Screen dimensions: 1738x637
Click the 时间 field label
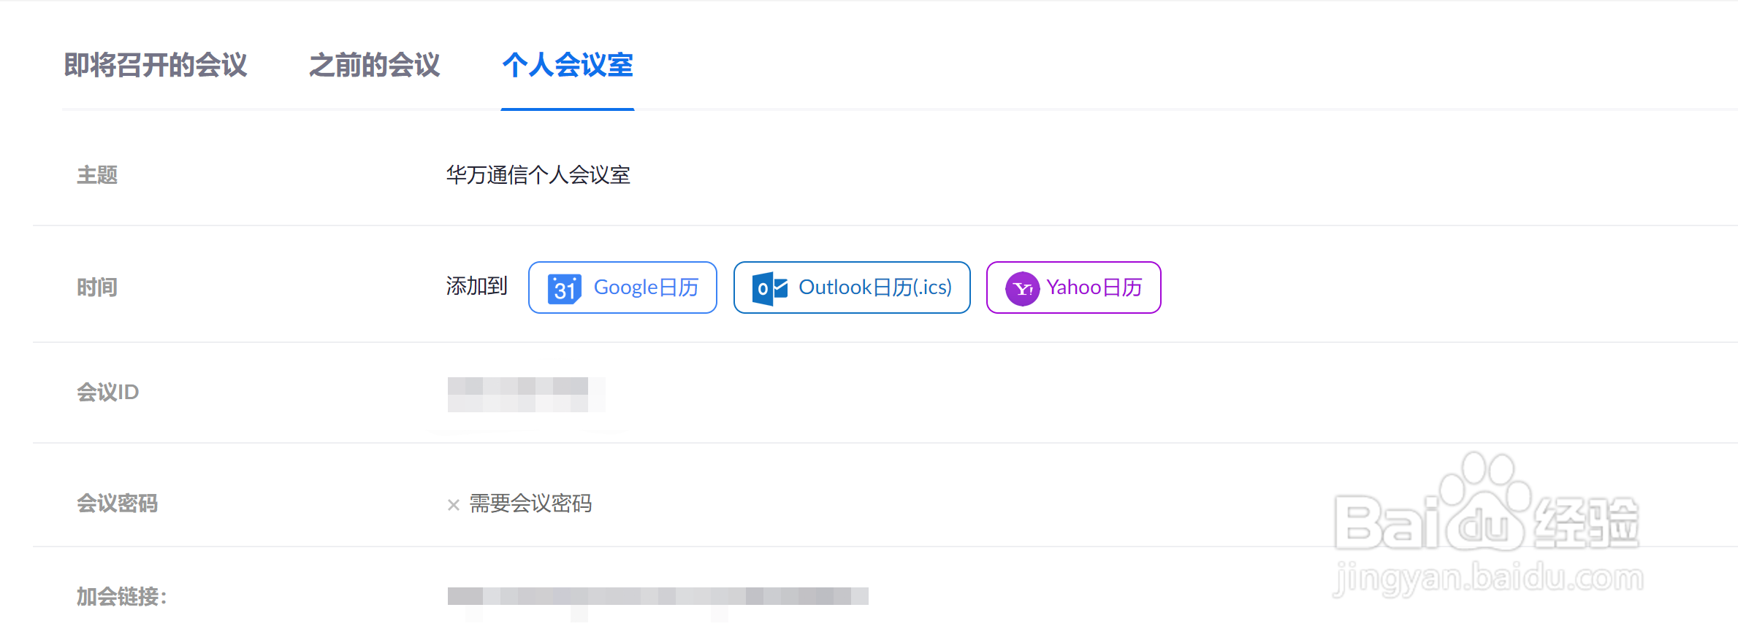97,287
